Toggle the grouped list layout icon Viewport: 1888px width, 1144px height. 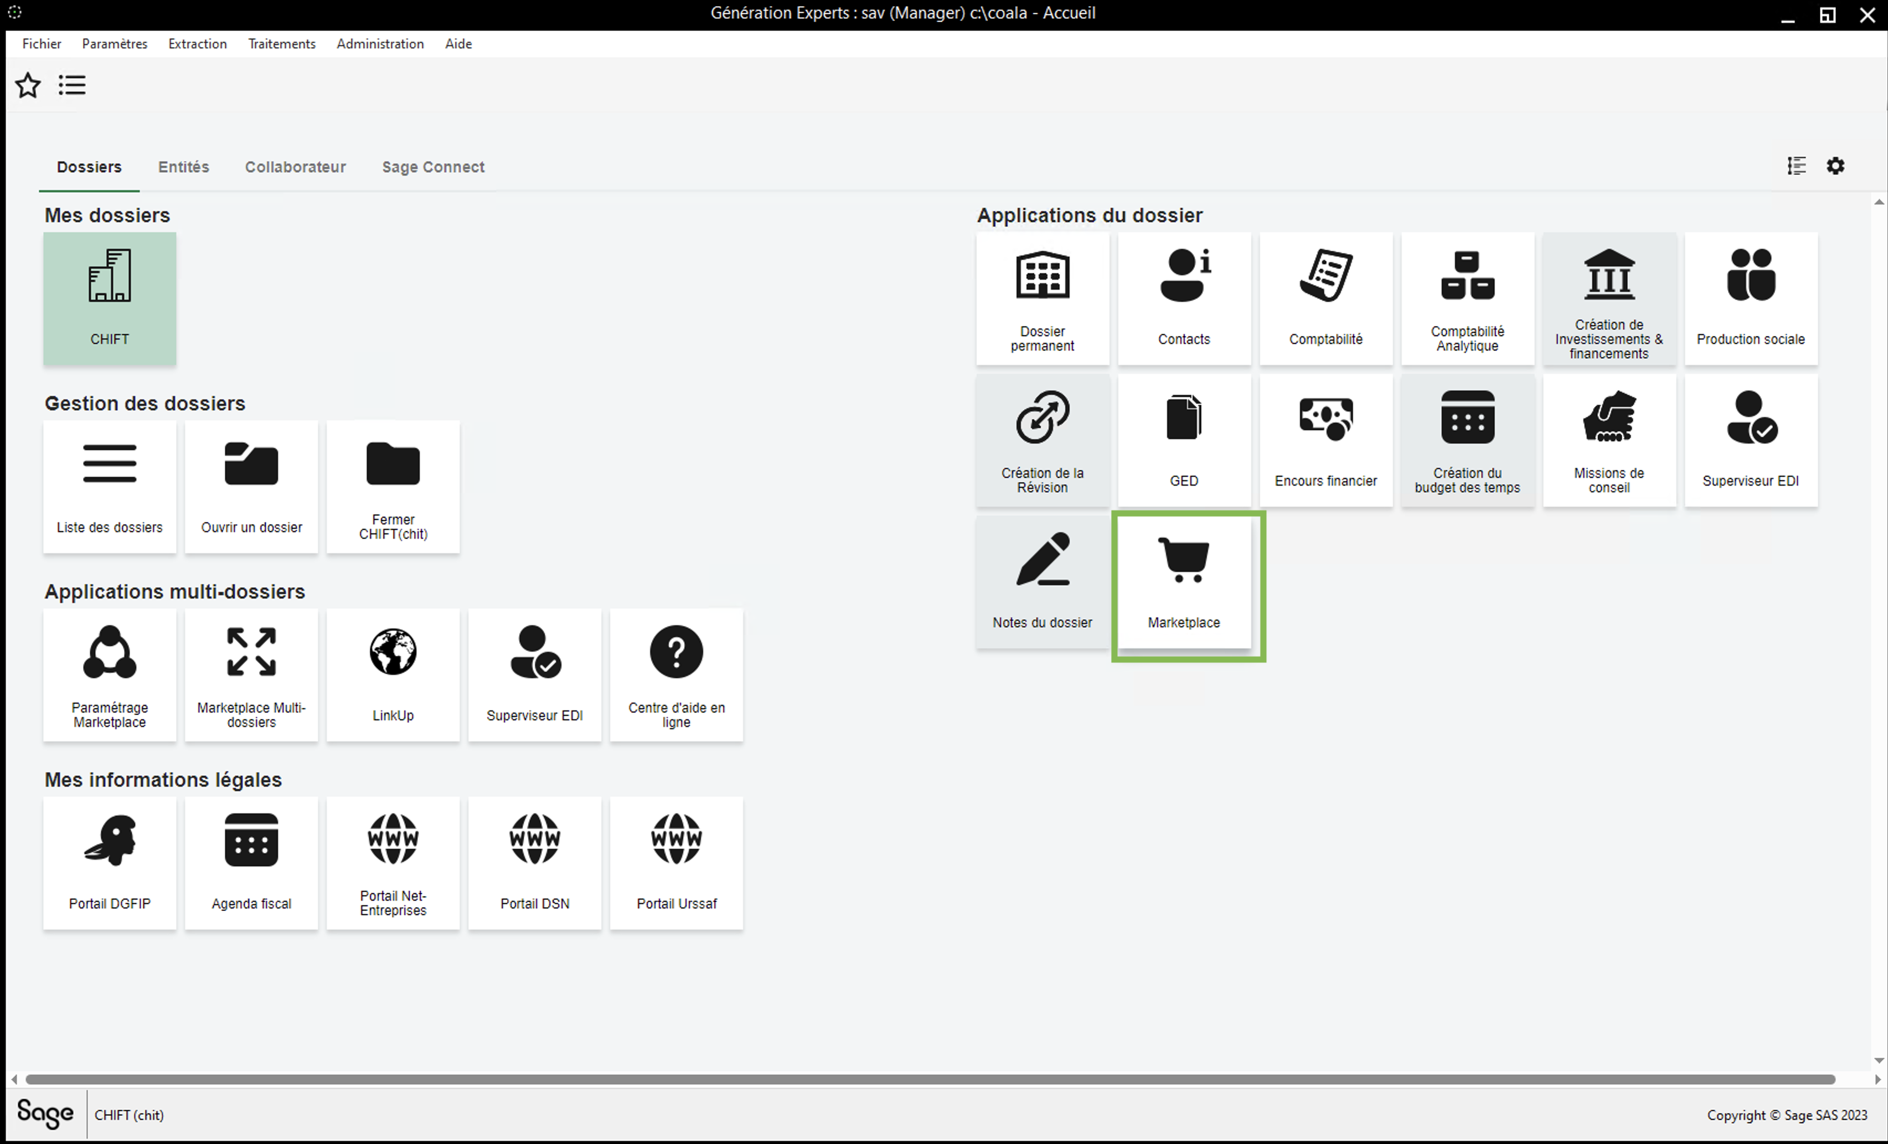pyautogui.click(x=1796, y=166)
